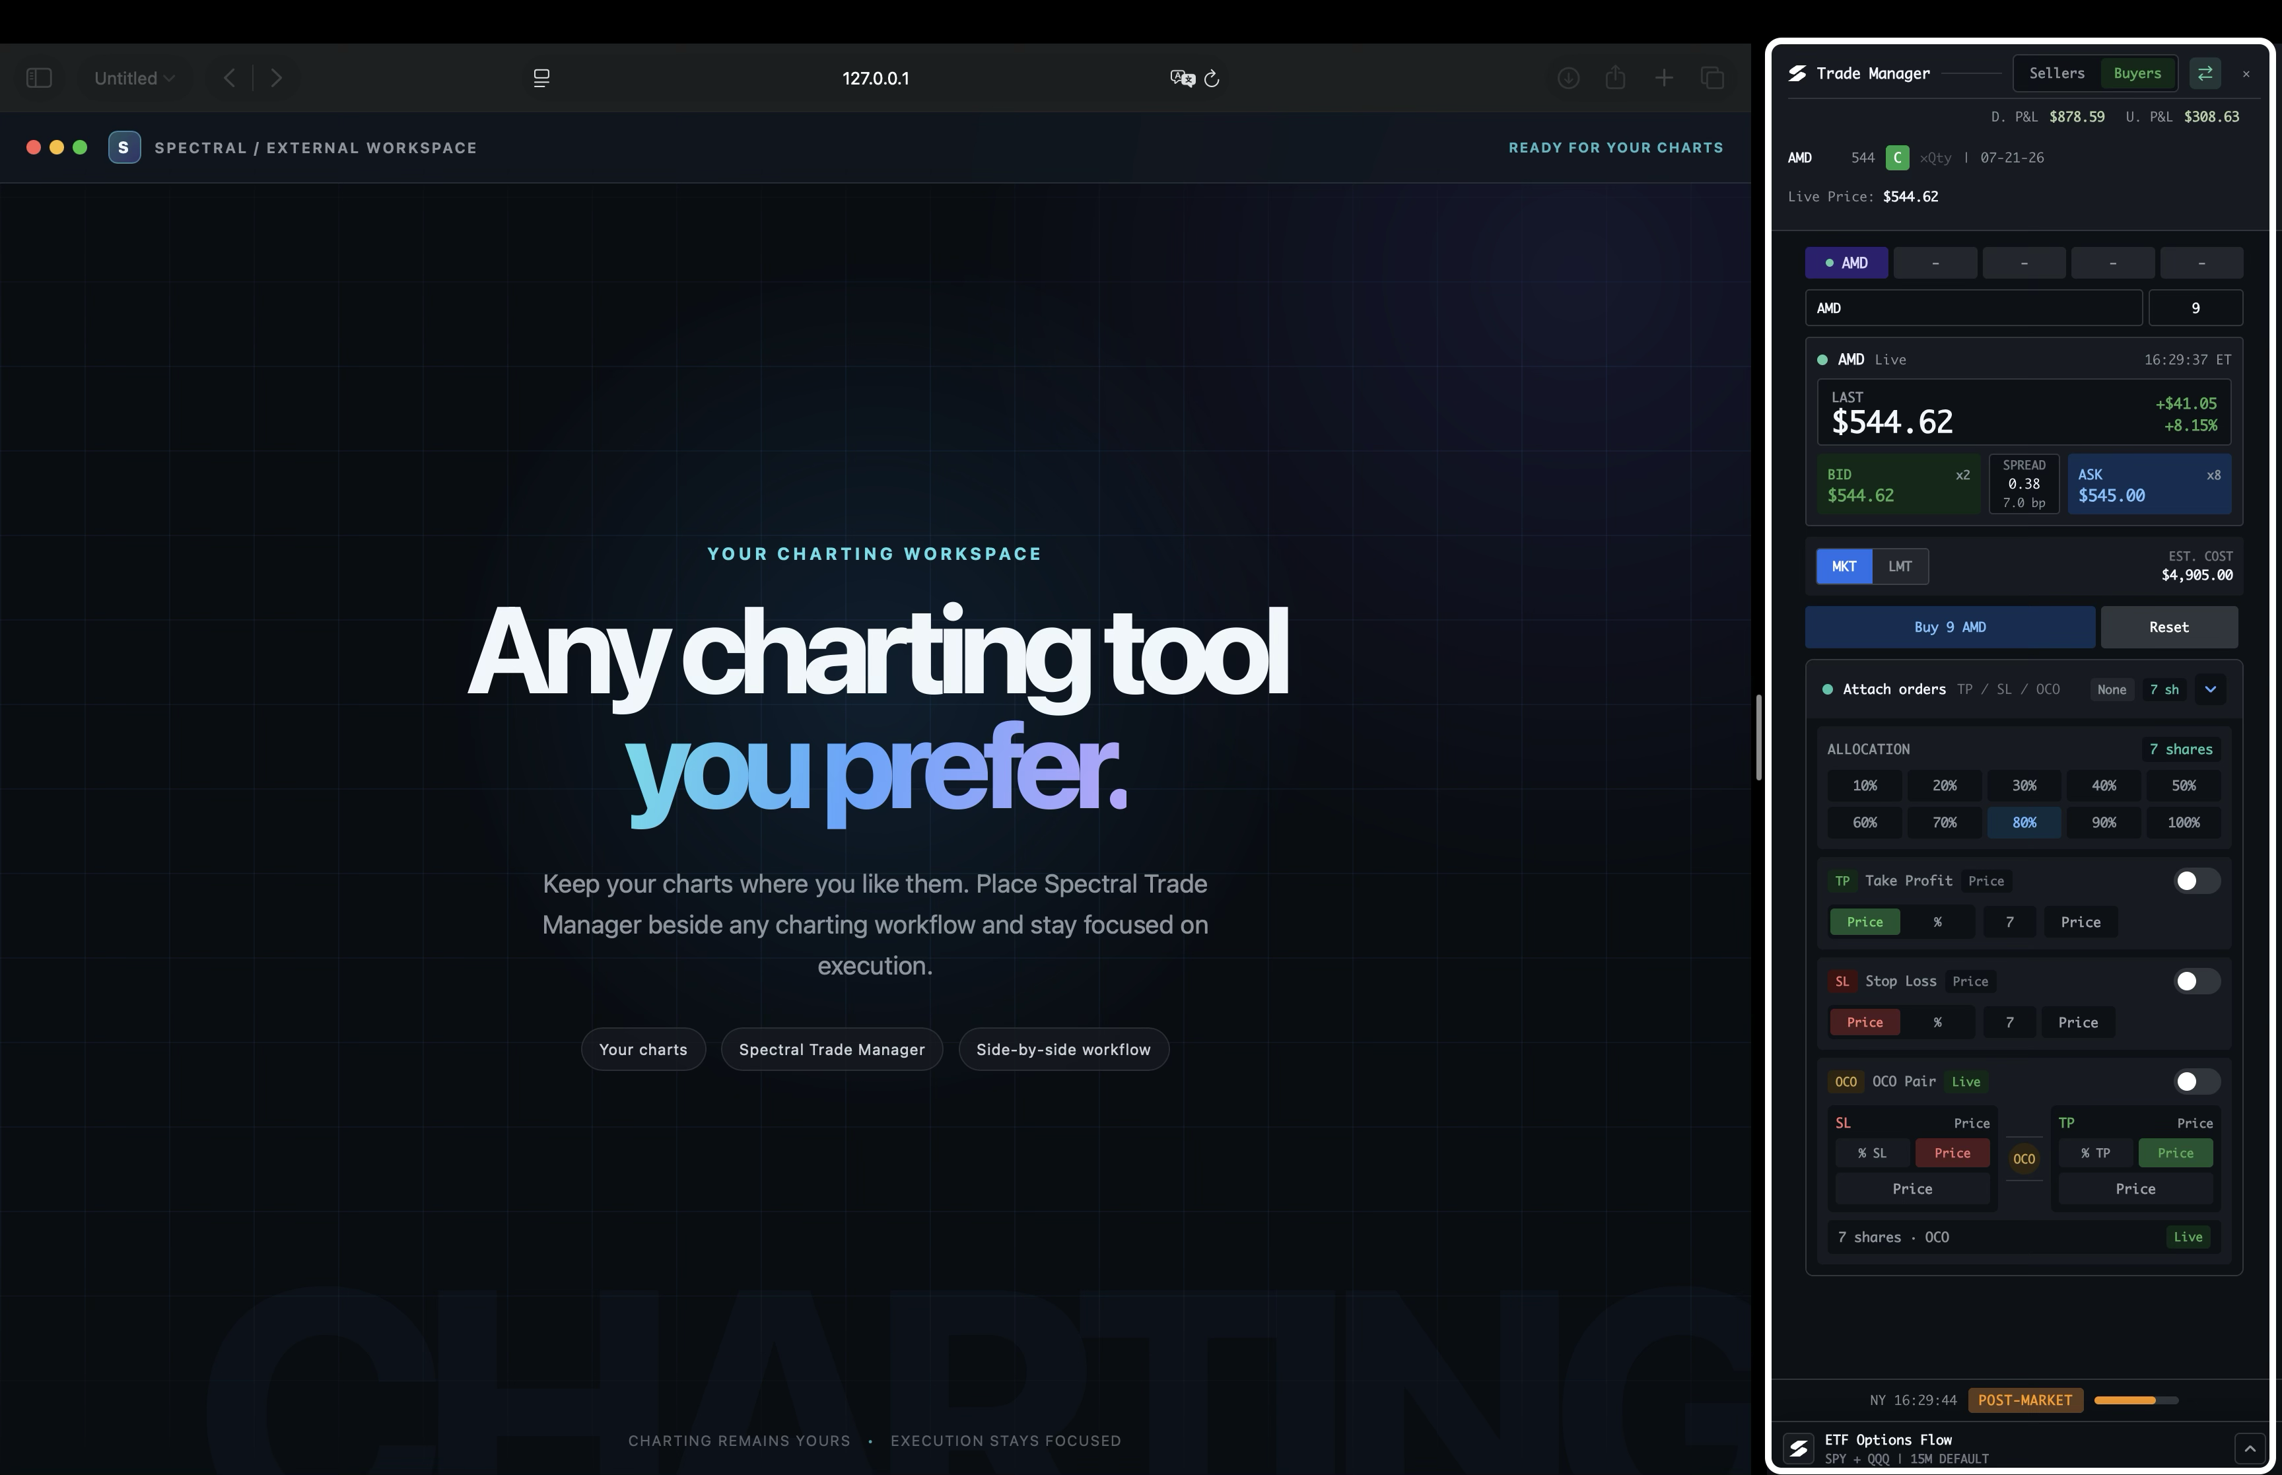Open the 7 sh selector

click(2163, 689)
